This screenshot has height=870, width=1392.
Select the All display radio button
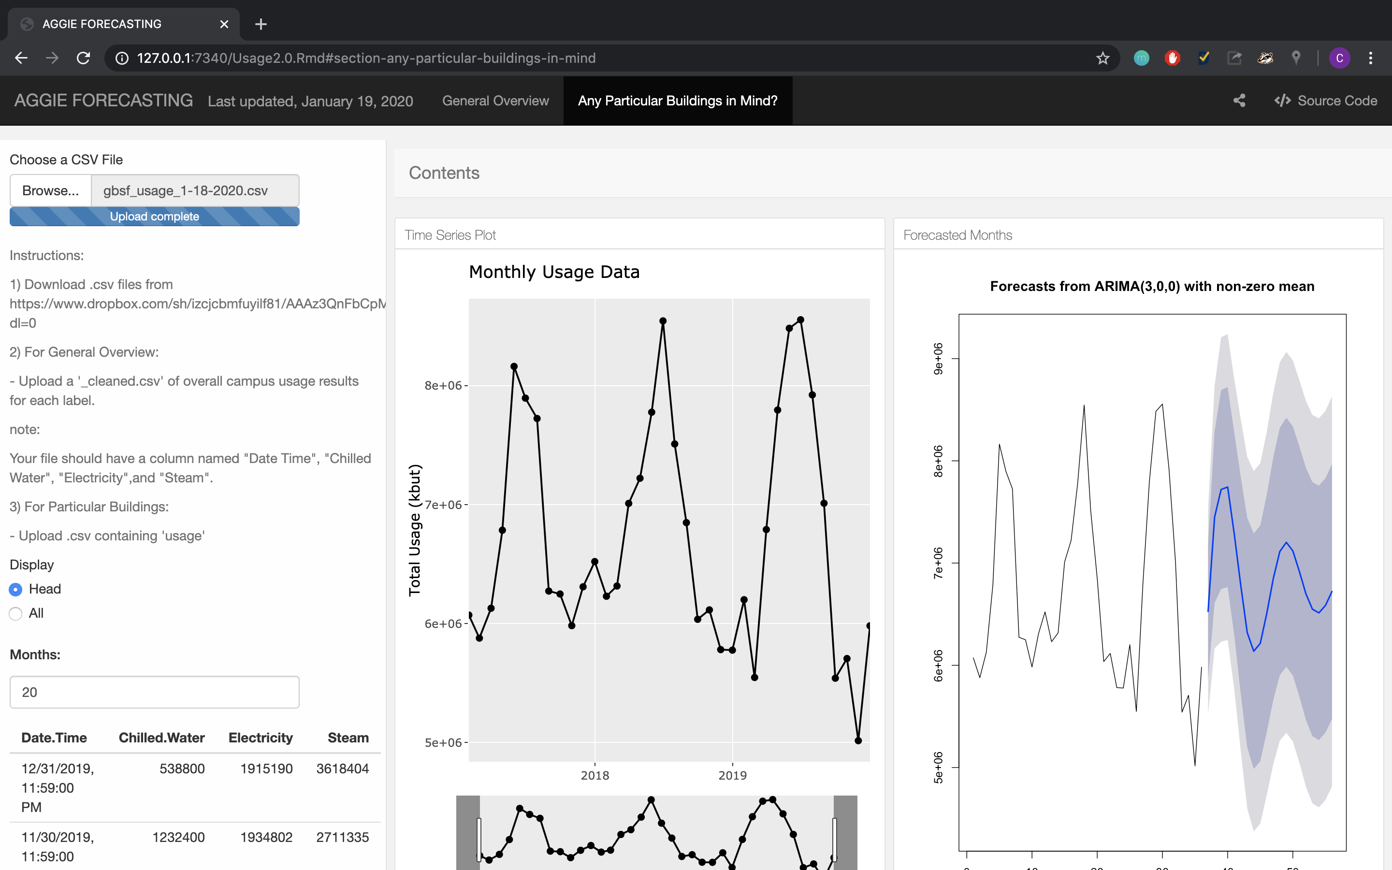(15, 613)
